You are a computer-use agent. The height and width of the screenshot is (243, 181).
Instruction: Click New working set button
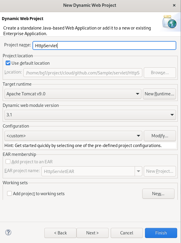point(158,194)
